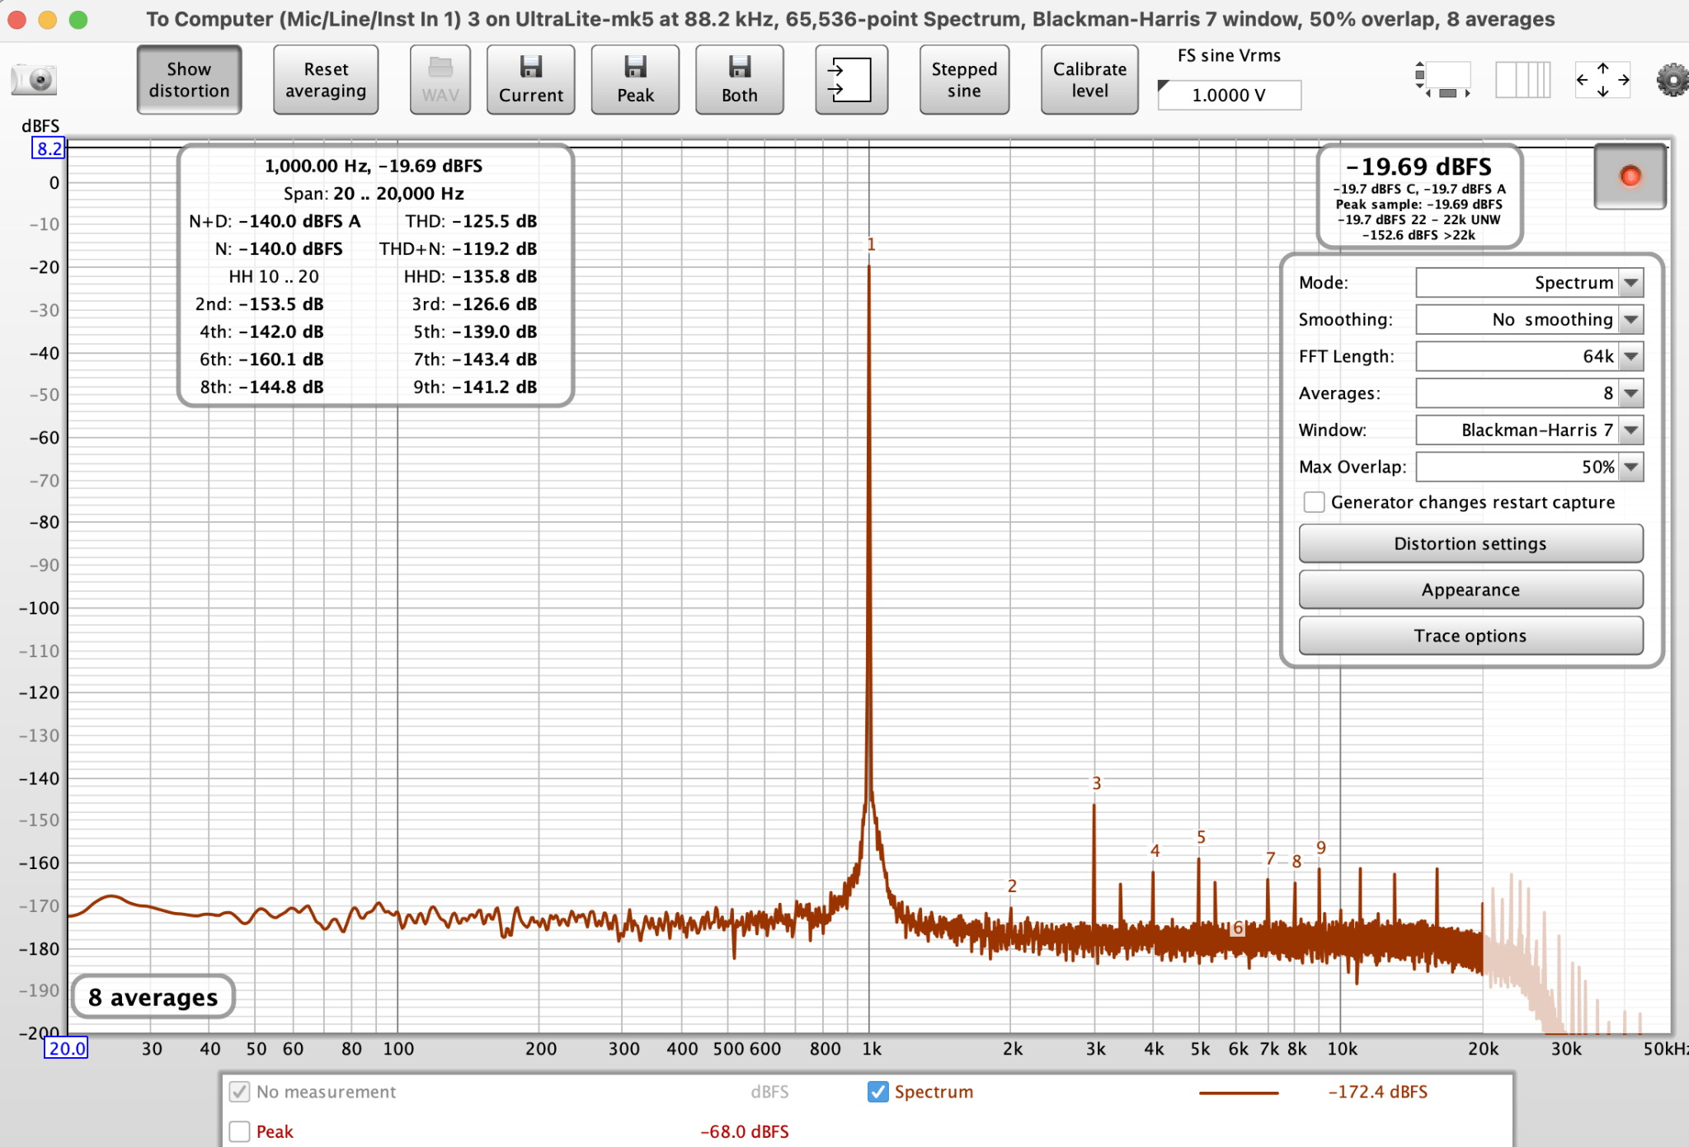Edit the start frequency 20.0 field
Viewport: 1689px width, 1147px height.
(67, 1048)
